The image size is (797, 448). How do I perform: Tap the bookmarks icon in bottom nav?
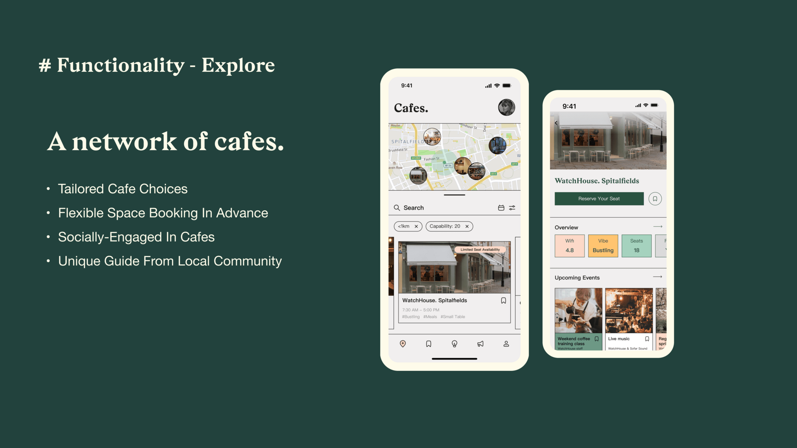click(428, 343)
